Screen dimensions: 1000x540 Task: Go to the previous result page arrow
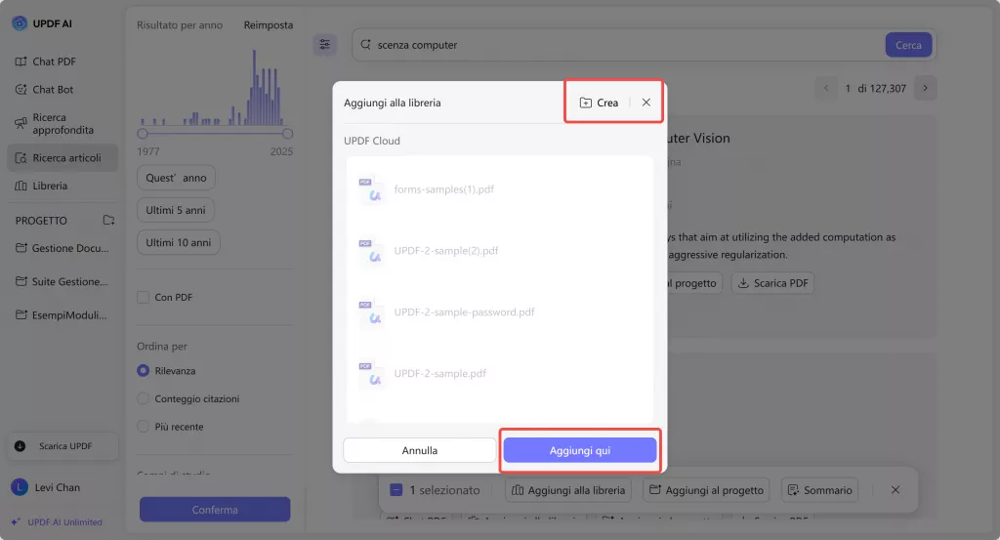(826, 89)
